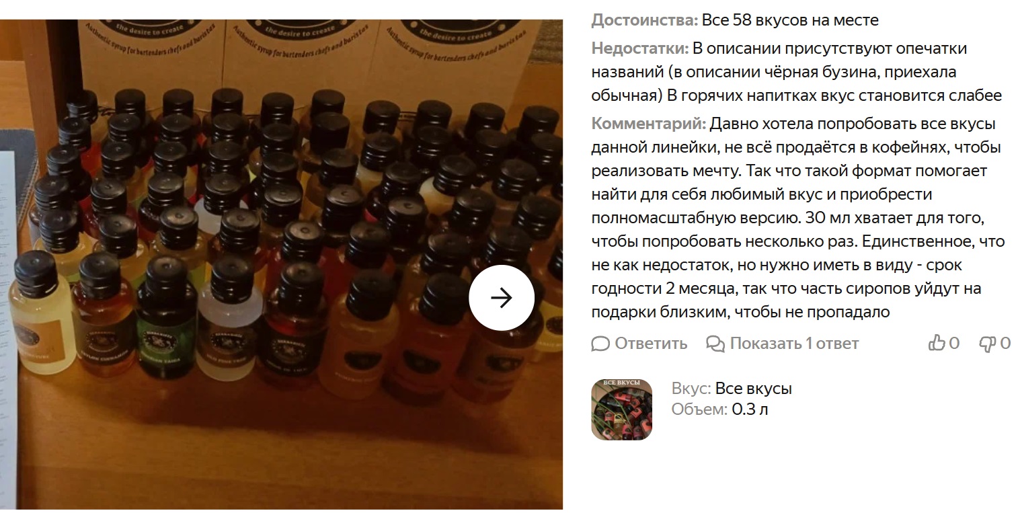1018x513 pixels.
Task: Click the Ответить reply link
Action: pyautogui.click(x=651, y=344)
